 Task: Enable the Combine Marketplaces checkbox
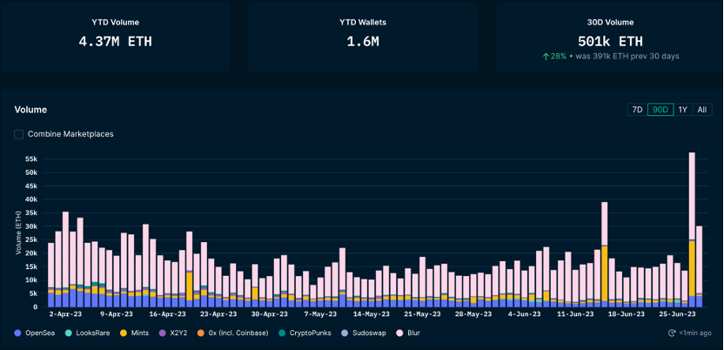[x=19, y=134]
